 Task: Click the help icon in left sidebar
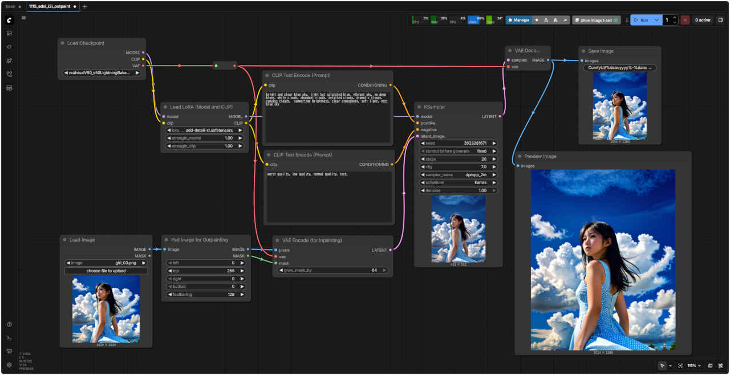9,324
